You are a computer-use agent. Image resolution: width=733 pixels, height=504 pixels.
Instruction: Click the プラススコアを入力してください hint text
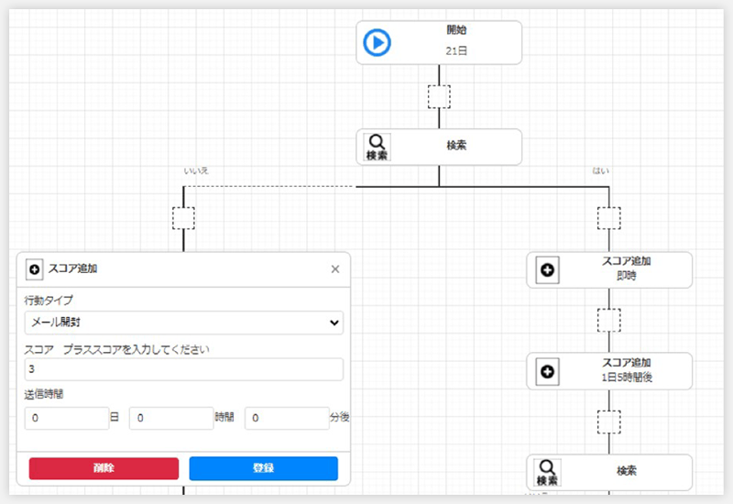136,350
